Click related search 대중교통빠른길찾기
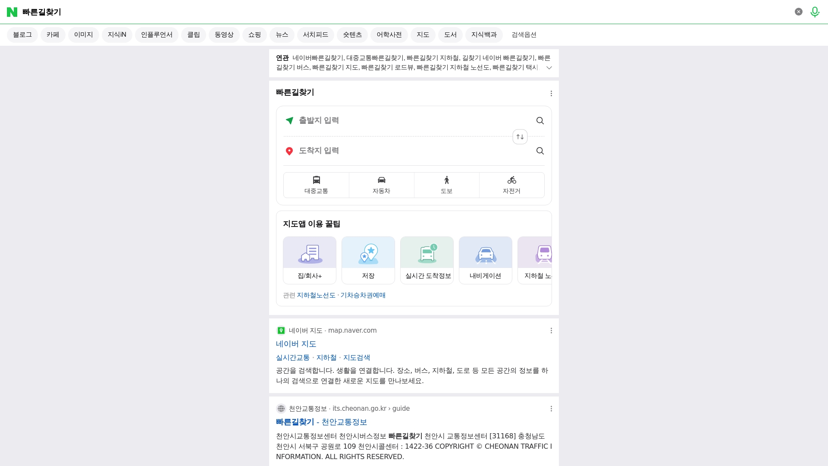The height and width of the screenshot is (466, 828). coord(375,58)
